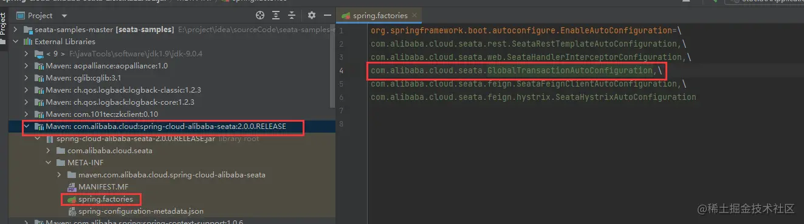Expand Maven logback-classic:1.2.3 node
The width and height of the screenshot is (804, 224).
27,90
